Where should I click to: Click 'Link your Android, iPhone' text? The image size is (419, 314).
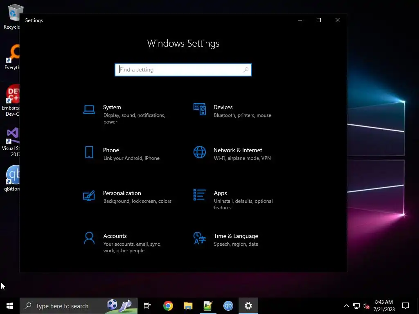[x=131, y=158]
